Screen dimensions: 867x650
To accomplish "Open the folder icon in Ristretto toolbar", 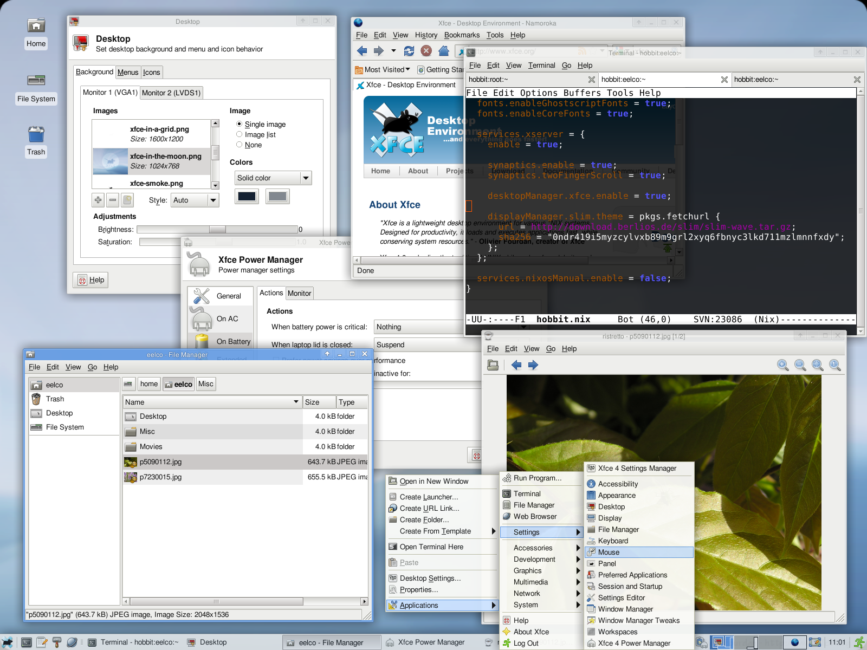I will coord(493,365).
